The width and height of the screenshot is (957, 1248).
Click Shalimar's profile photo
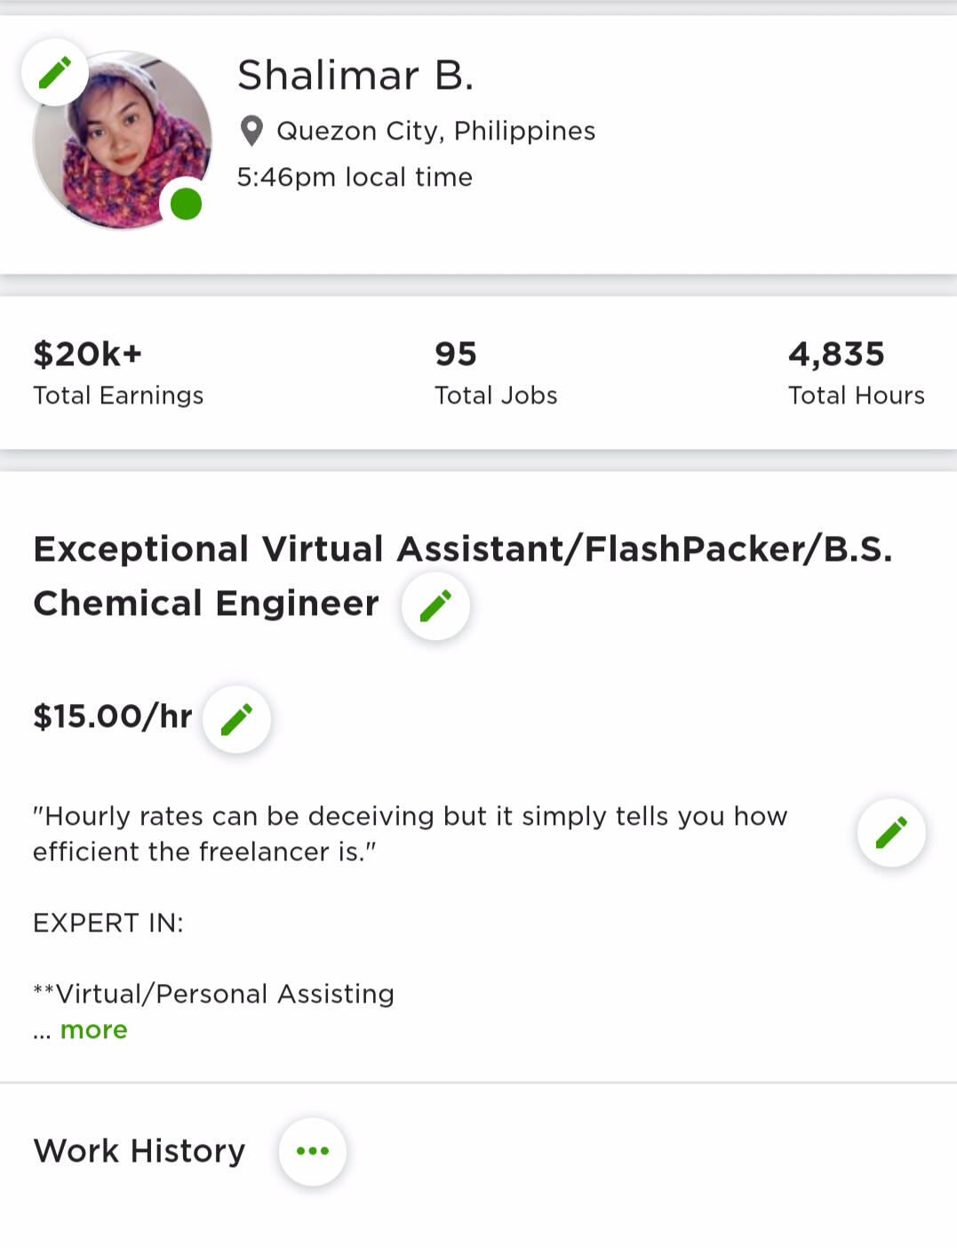[124, 133]
